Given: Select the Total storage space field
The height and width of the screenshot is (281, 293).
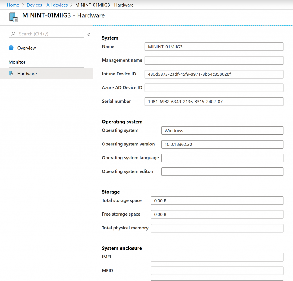Looking at the screenshot, I should tap(217, 201).
